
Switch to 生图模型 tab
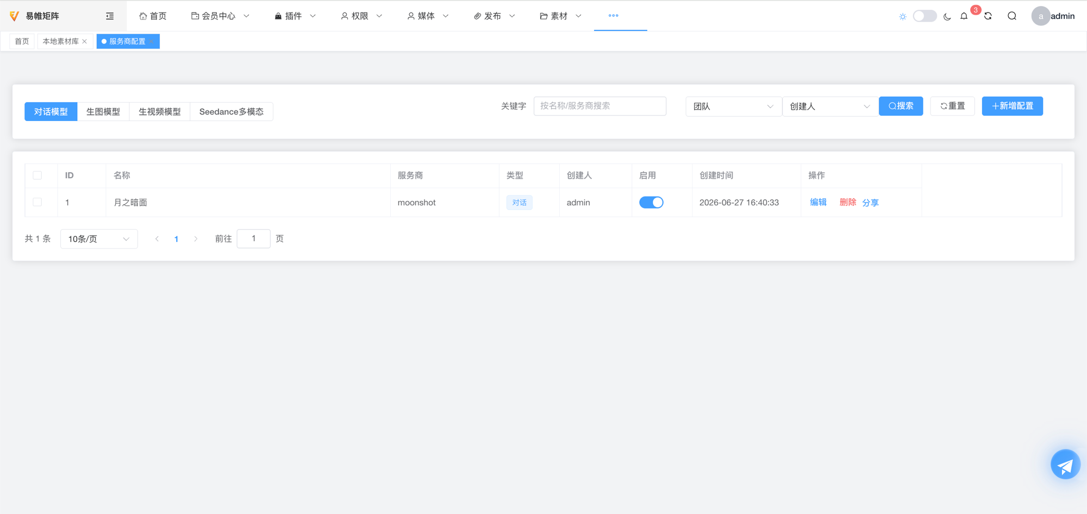point(103,111)
